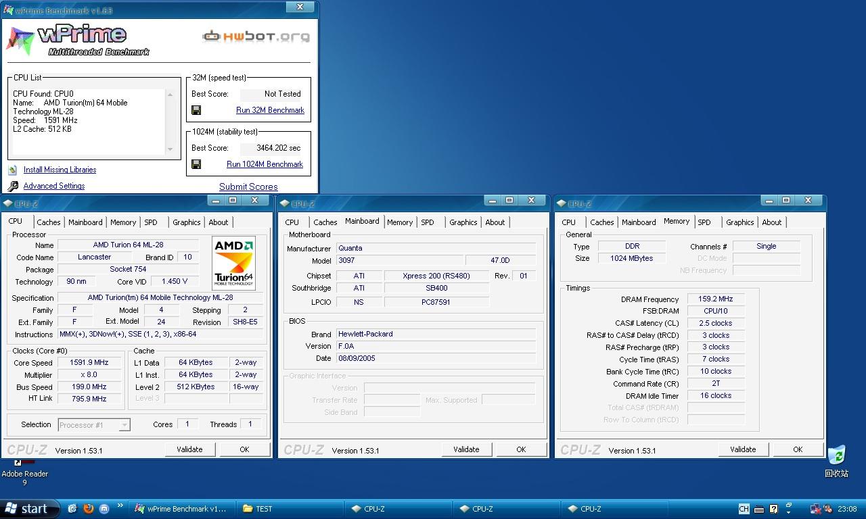The height and width of the screenshot is (519, 866).
Task: Click the Run 32M Benchmark link
Action: tap(270, 110)
